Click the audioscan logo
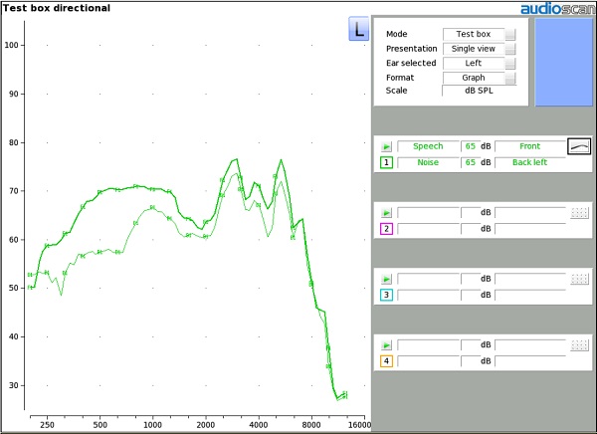This screenshot has width=597, height=434. pos(558,8)
